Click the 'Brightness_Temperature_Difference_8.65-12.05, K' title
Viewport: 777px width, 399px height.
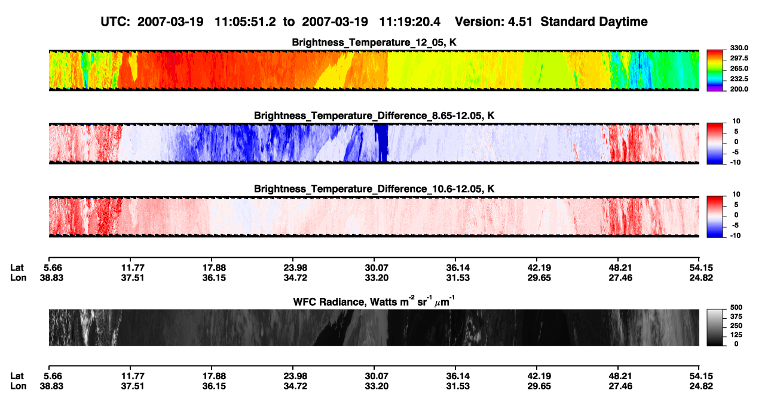(374, 115)
